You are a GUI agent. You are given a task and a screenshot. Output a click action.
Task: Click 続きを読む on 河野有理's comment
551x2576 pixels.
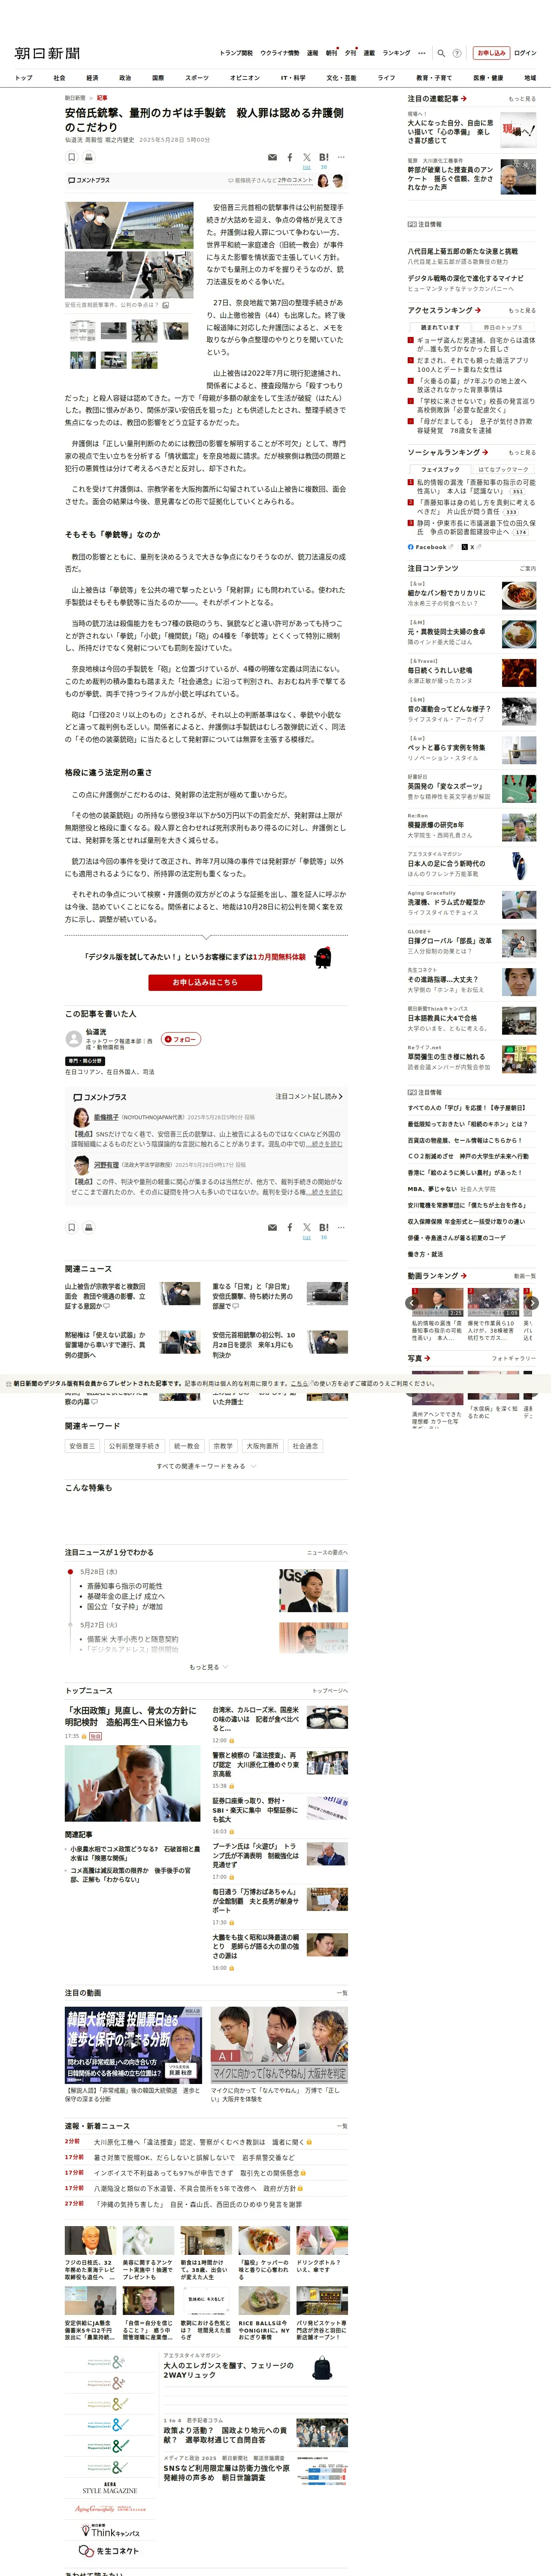(325, 1192)
